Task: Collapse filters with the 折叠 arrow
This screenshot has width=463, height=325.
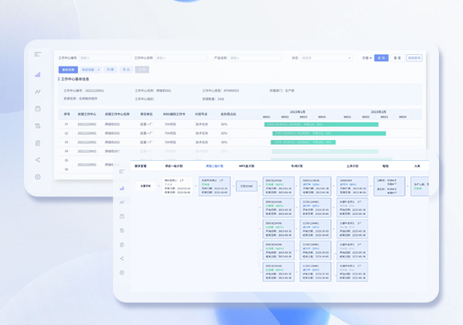Action: point(367,58)
